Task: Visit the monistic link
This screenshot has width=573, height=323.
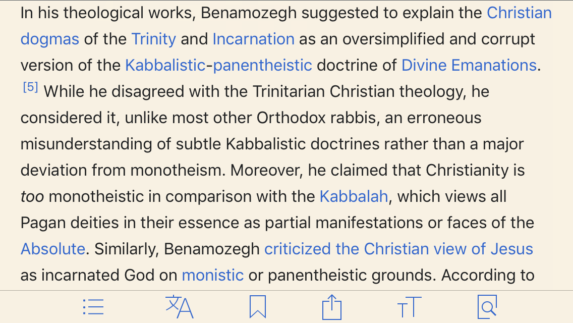Action: (212, 275)
